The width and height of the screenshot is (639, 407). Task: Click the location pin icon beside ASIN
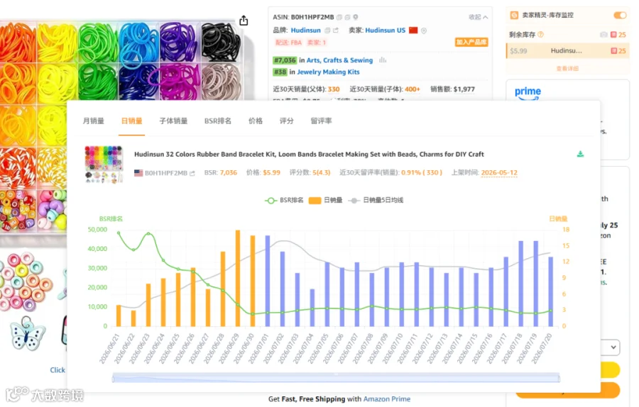click(x=356, y=17)
